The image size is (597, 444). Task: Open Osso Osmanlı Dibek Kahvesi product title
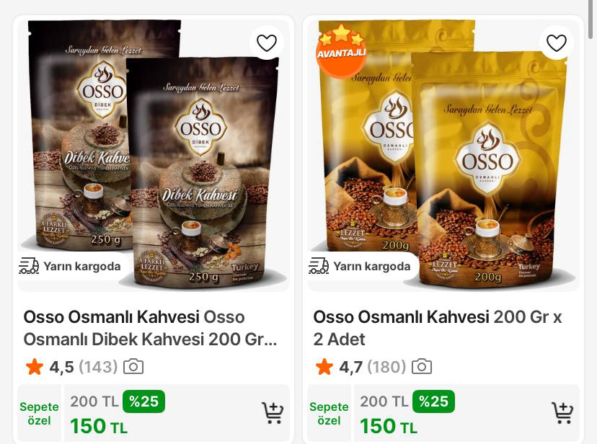pyautogui.click(x=151, y=328)
